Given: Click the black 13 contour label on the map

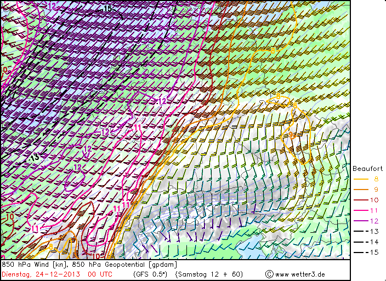Looking at the screenshot, I should click(35, 157).
